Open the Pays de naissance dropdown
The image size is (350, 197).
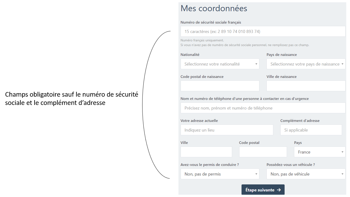pos(306,64)
